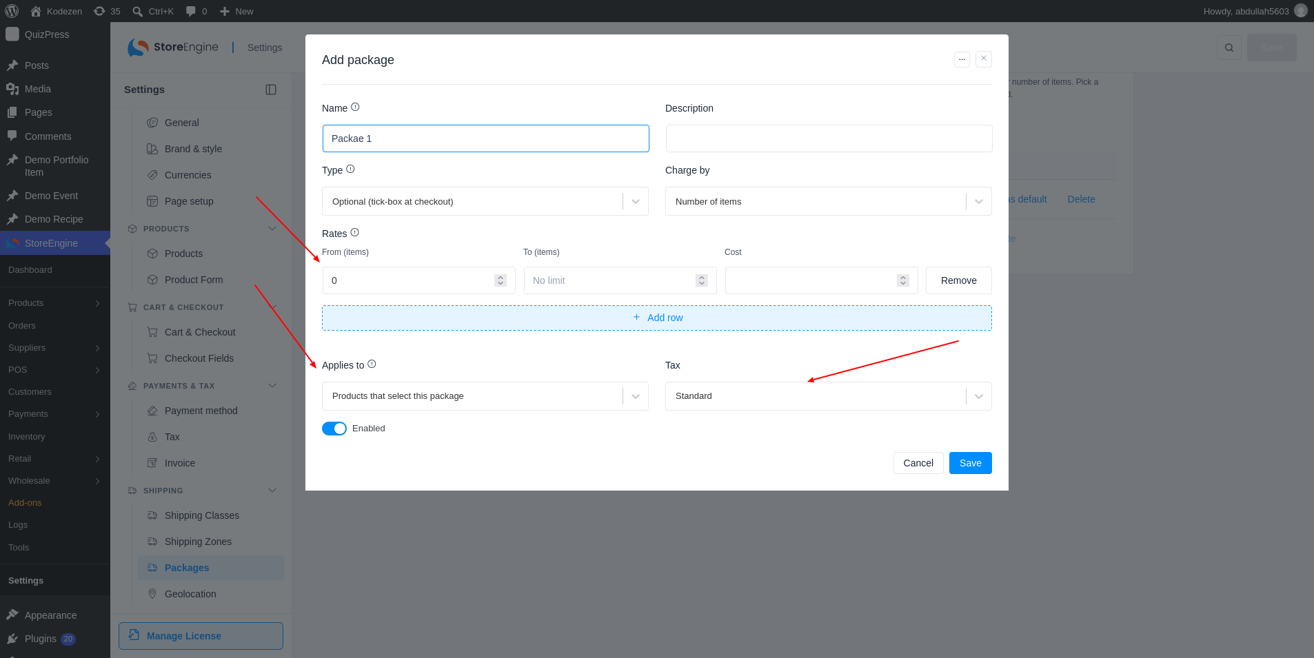
Task: Click the Cost field stepper arrows
Action: 903,280
